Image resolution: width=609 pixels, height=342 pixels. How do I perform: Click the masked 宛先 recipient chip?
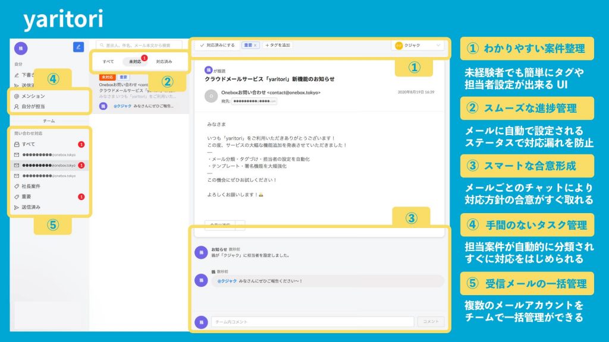pyautogui.click(x=255, y=101)
